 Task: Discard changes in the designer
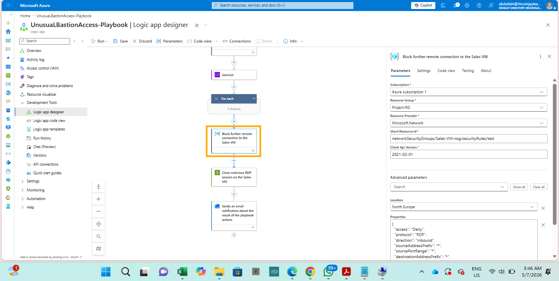click(x=142, y=41)
